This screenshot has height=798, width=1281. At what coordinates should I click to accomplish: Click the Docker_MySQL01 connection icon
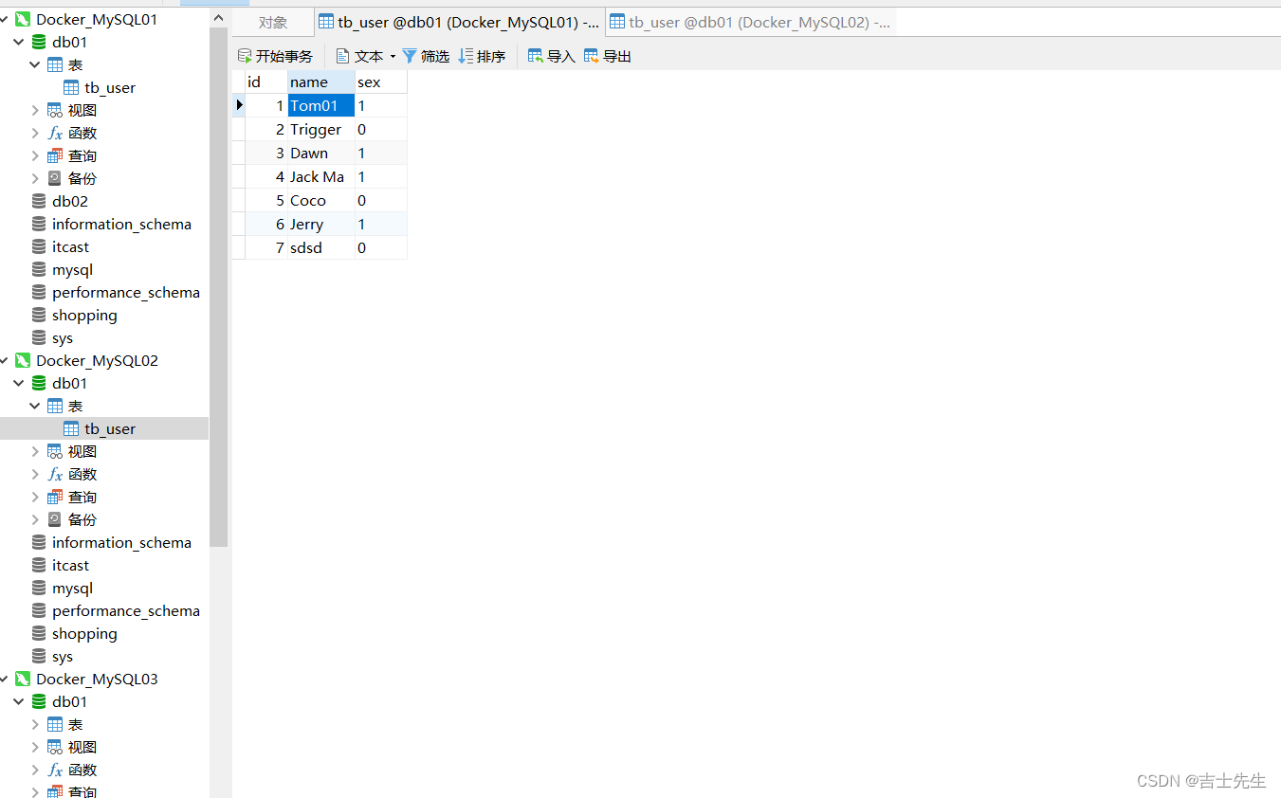pyautogui.click(x=23, y=19)
